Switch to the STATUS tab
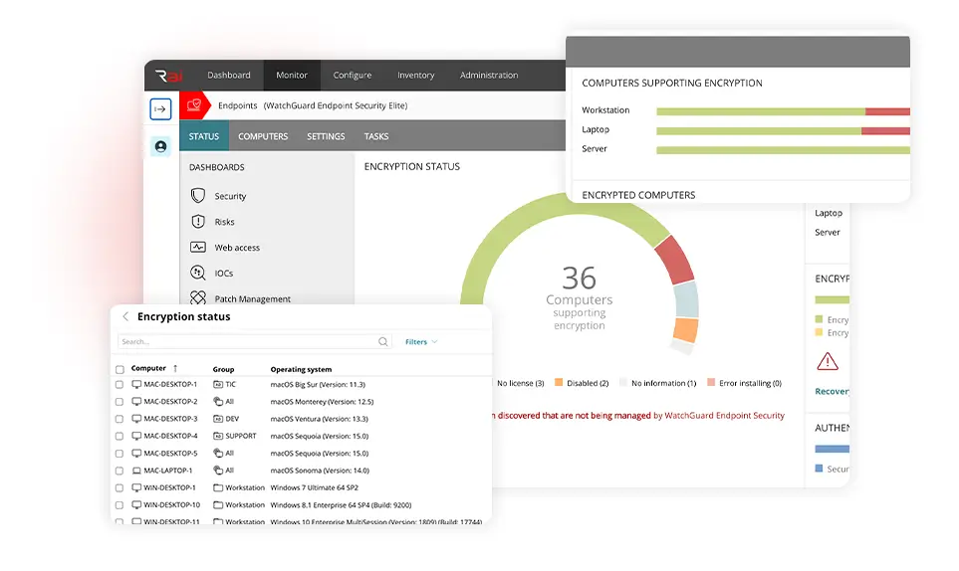This screenshot has width=959, height=571. (204, 136)
